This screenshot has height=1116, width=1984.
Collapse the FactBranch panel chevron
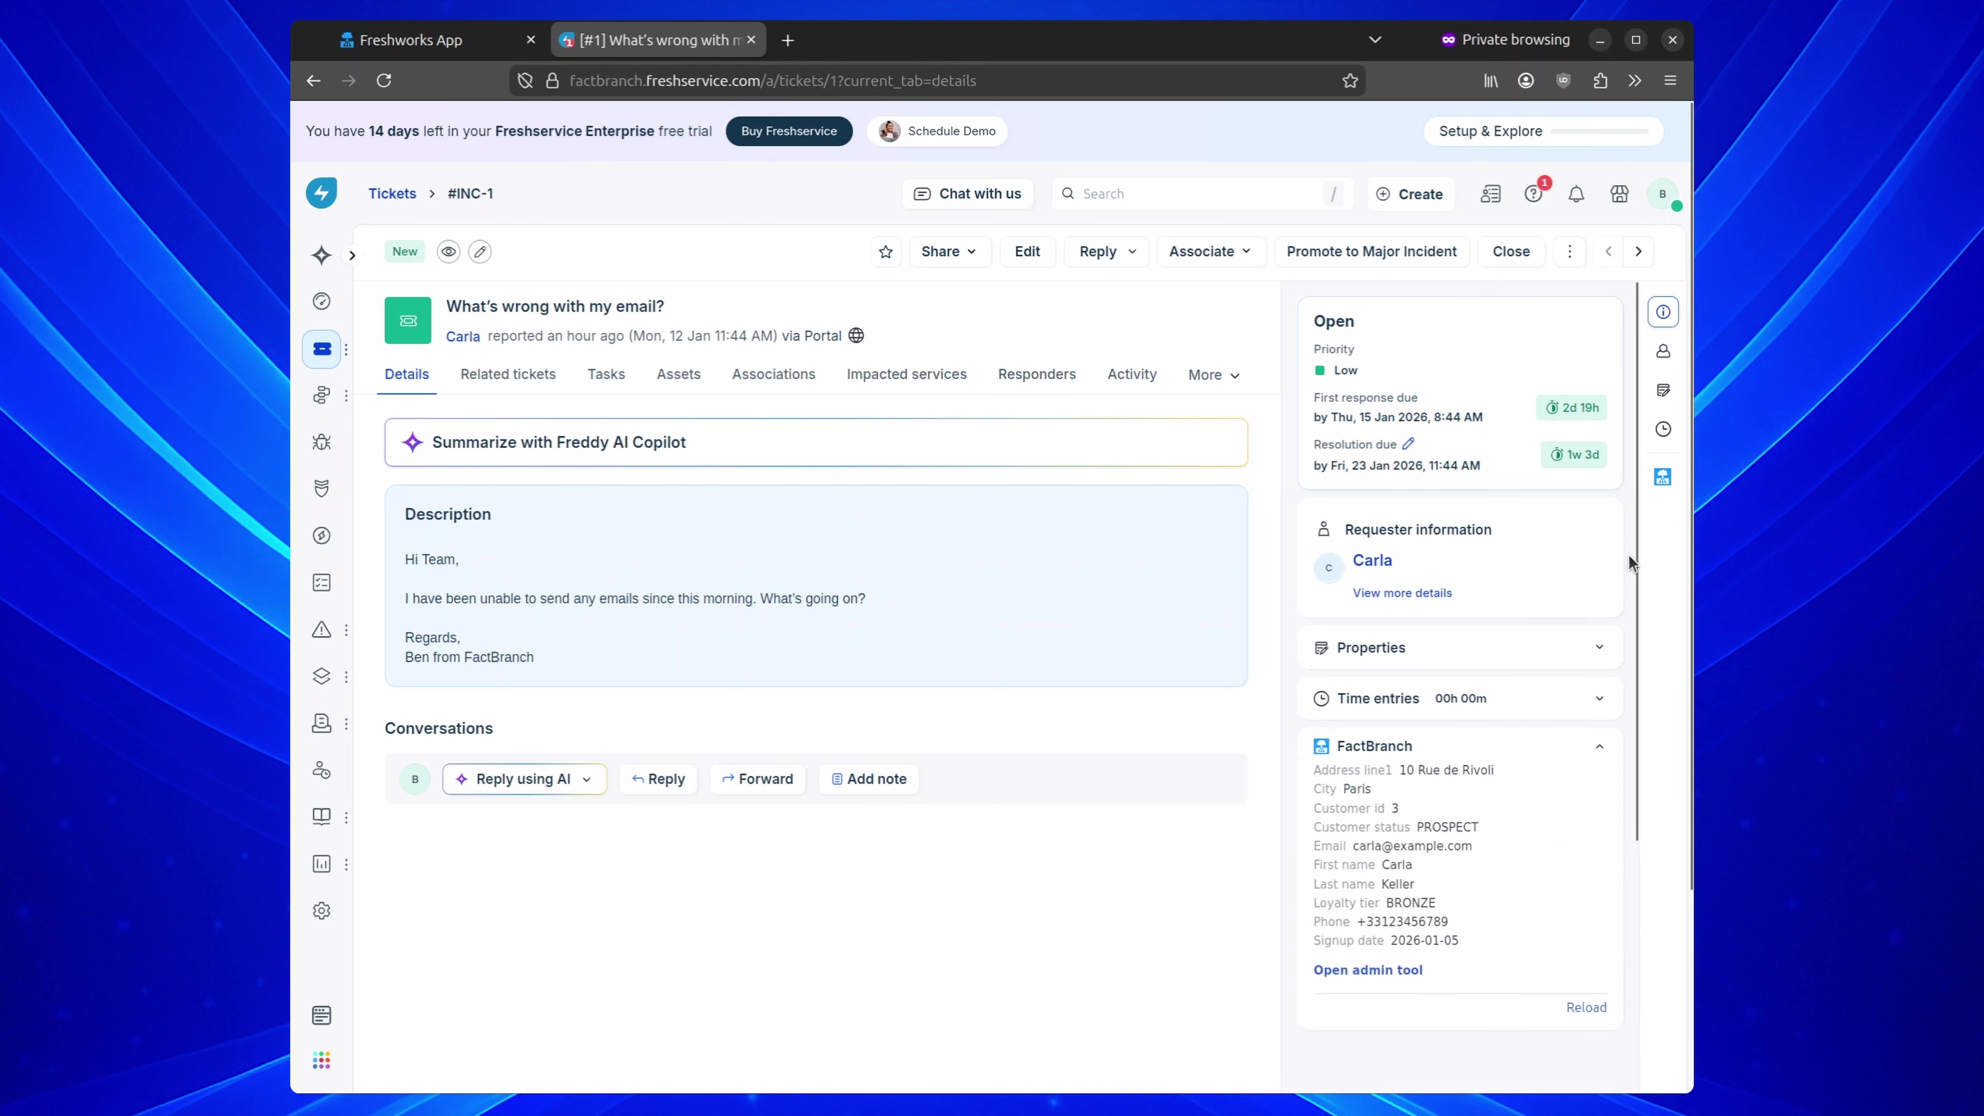[x=1599, y=746]
